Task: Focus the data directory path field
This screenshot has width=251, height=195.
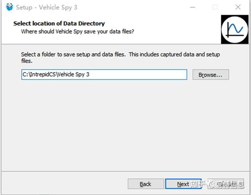Action: click(104, 74)
